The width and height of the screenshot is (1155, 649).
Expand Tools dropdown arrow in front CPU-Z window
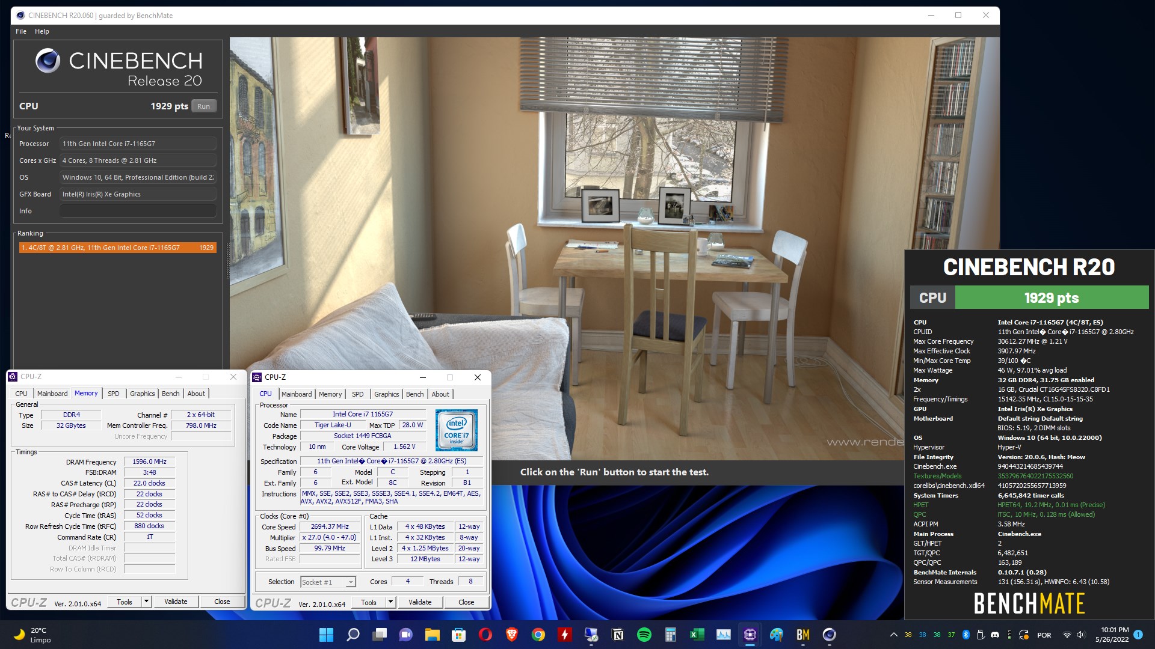pyautogui.click(x=390, y=602)
